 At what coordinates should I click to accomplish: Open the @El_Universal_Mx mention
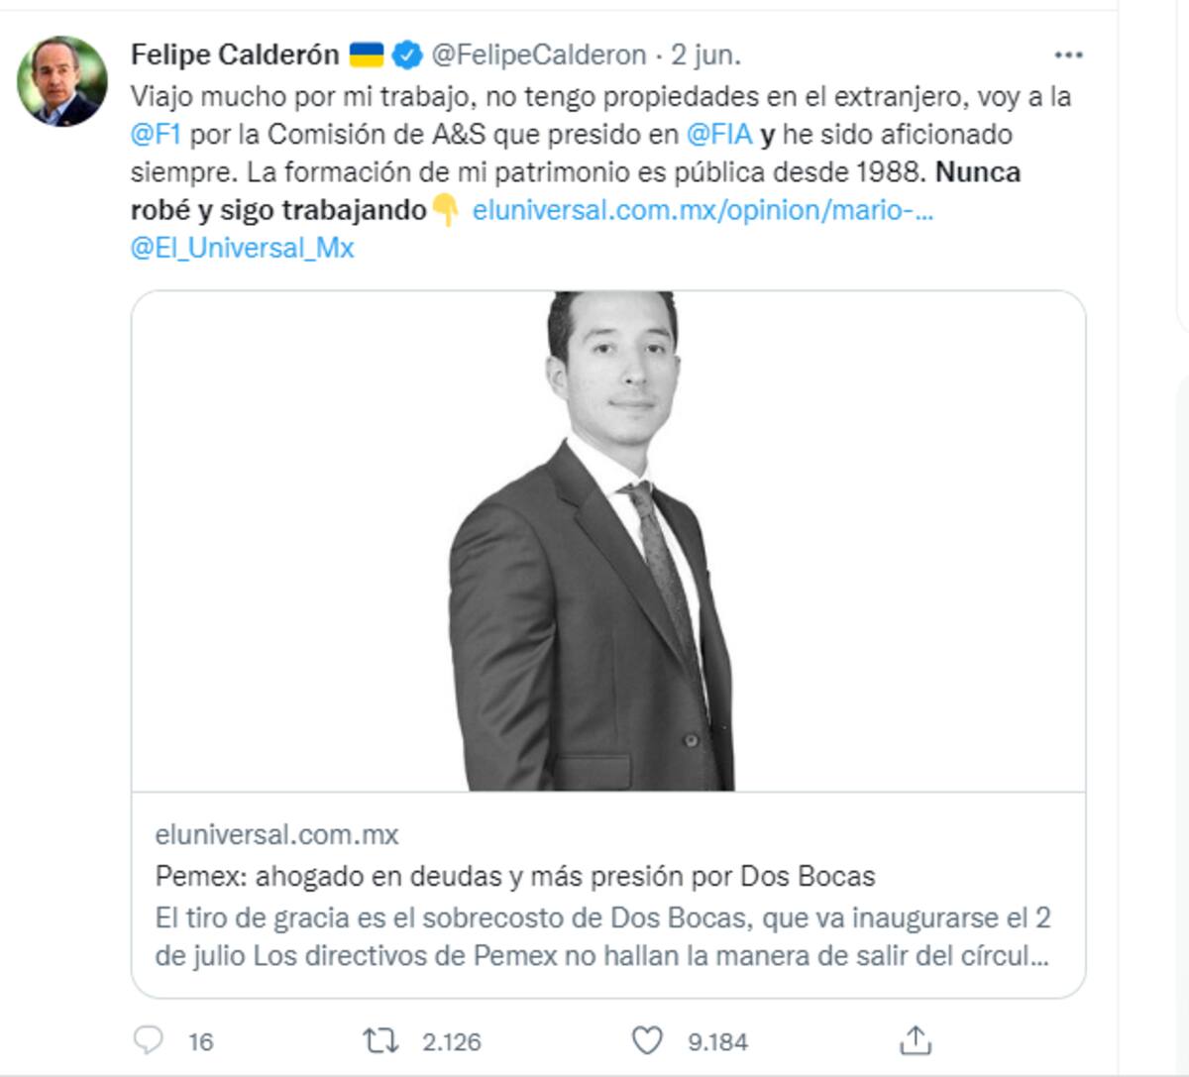(242, 248)
